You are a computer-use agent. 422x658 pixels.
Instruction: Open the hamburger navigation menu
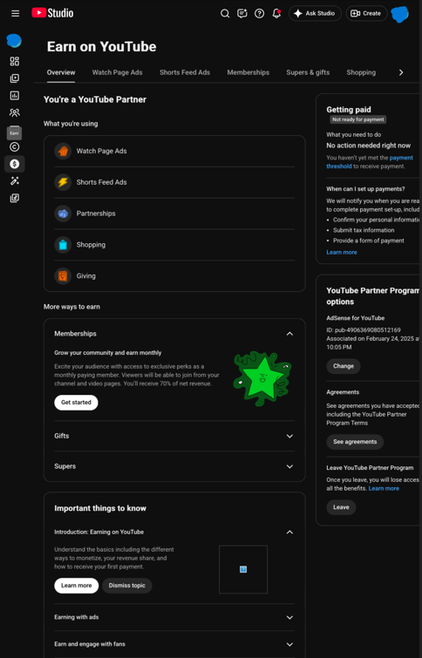15,13
